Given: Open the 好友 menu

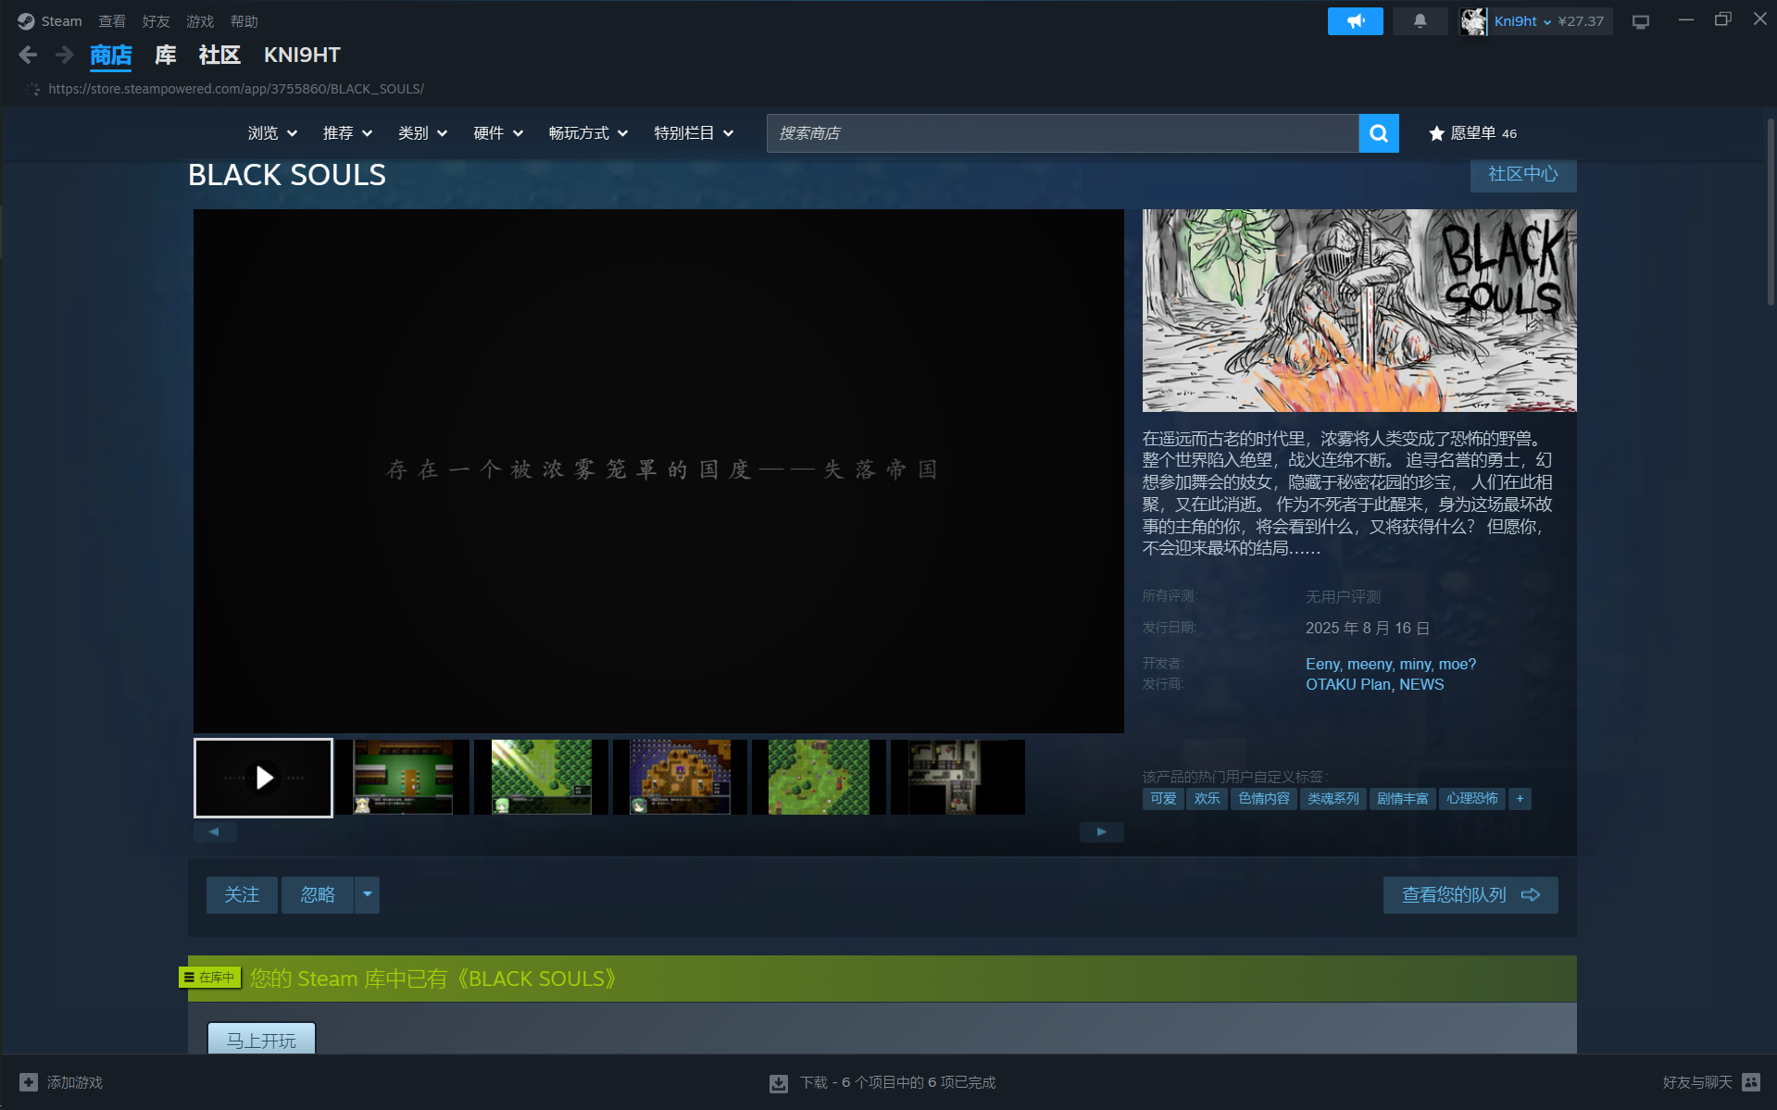Looking at the screenshot, I should (156, 21).
